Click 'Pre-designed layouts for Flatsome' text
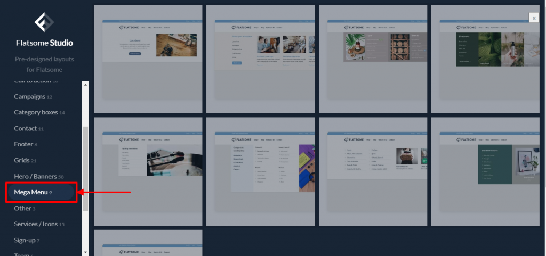 (44, 64)
